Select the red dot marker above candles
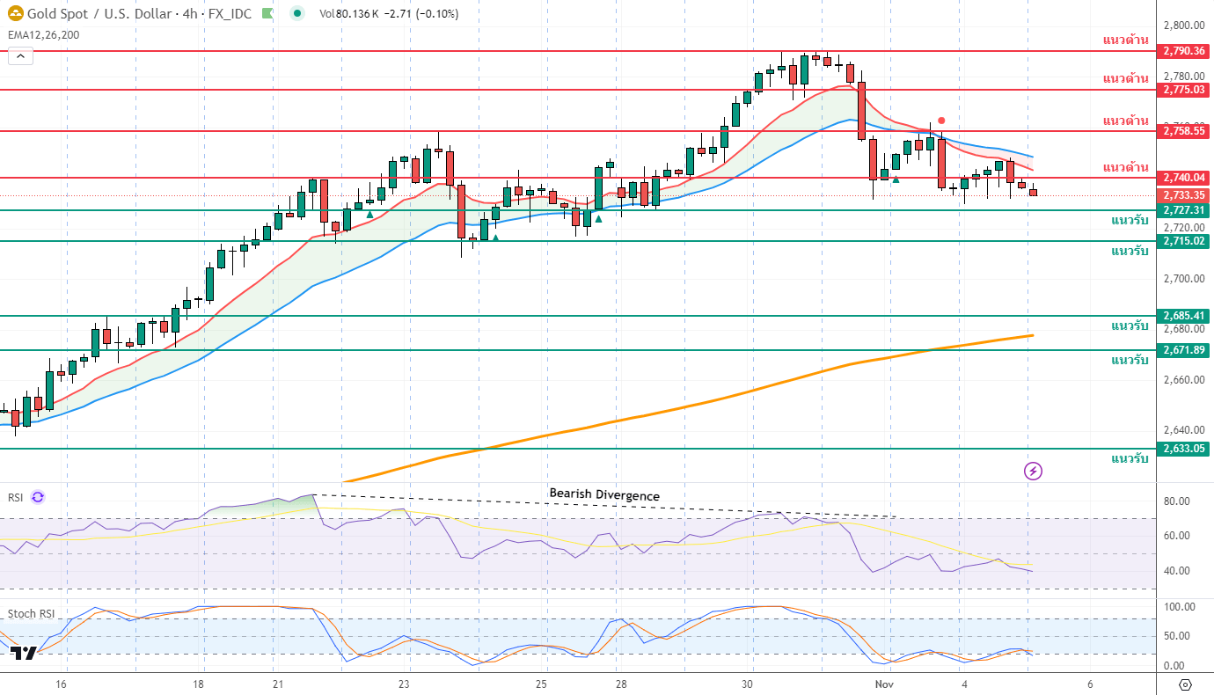This screenshot has width=1214, height=695. pyautogui.click(x=941, y=121)
